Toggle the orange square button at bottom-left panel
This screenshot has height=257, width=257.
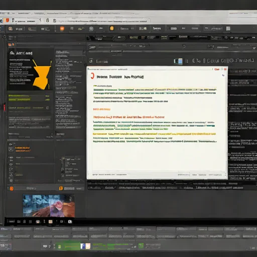point(12,189)
